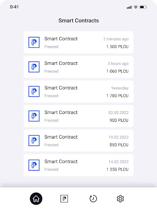This screenshot has height=210, width=157.
Task: Open the Smart Contract from 2 minutes ago
Action: pyautogui.click(x=78, y=42)
